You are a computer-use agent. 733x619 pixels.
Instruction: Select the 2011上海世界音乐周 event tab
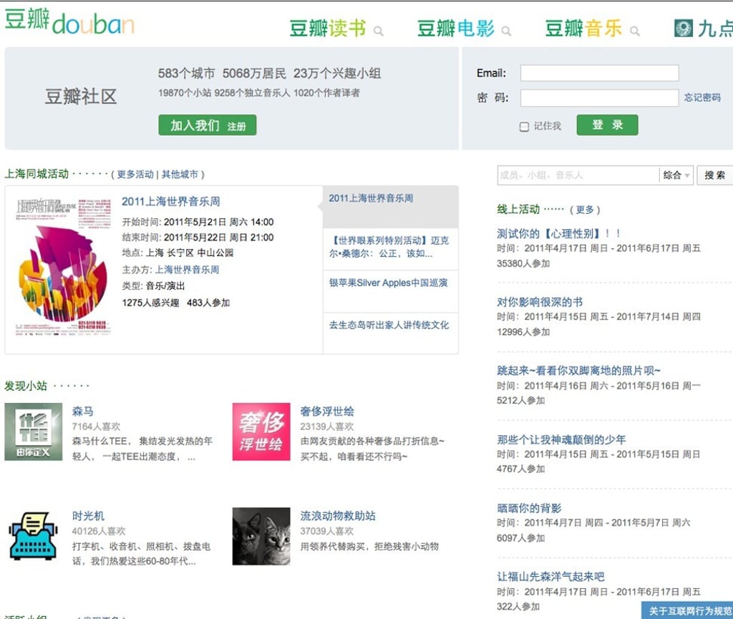[390, 207]
